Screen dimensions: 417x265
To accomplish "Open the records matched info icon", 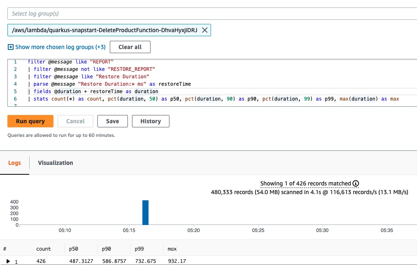I will tap(356, 183).
